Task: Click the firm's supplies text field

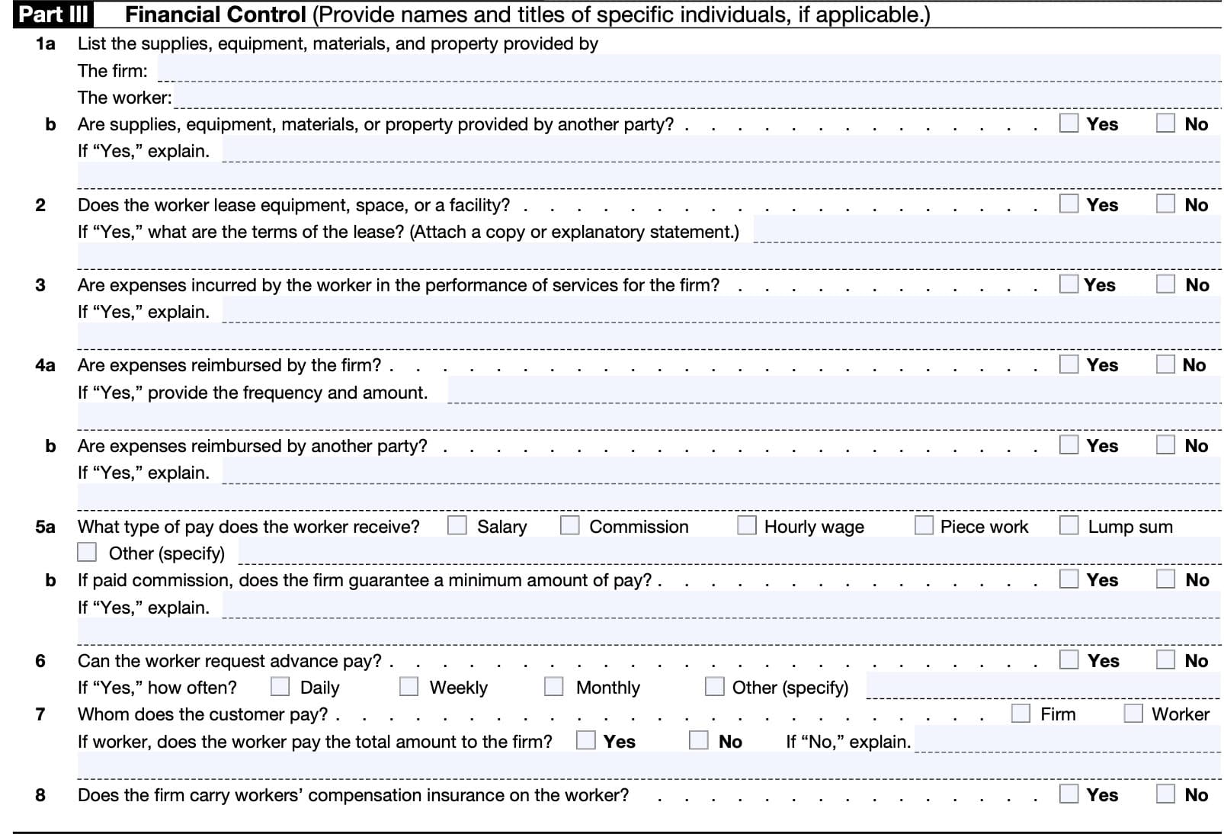Action: tap(686, 70)
